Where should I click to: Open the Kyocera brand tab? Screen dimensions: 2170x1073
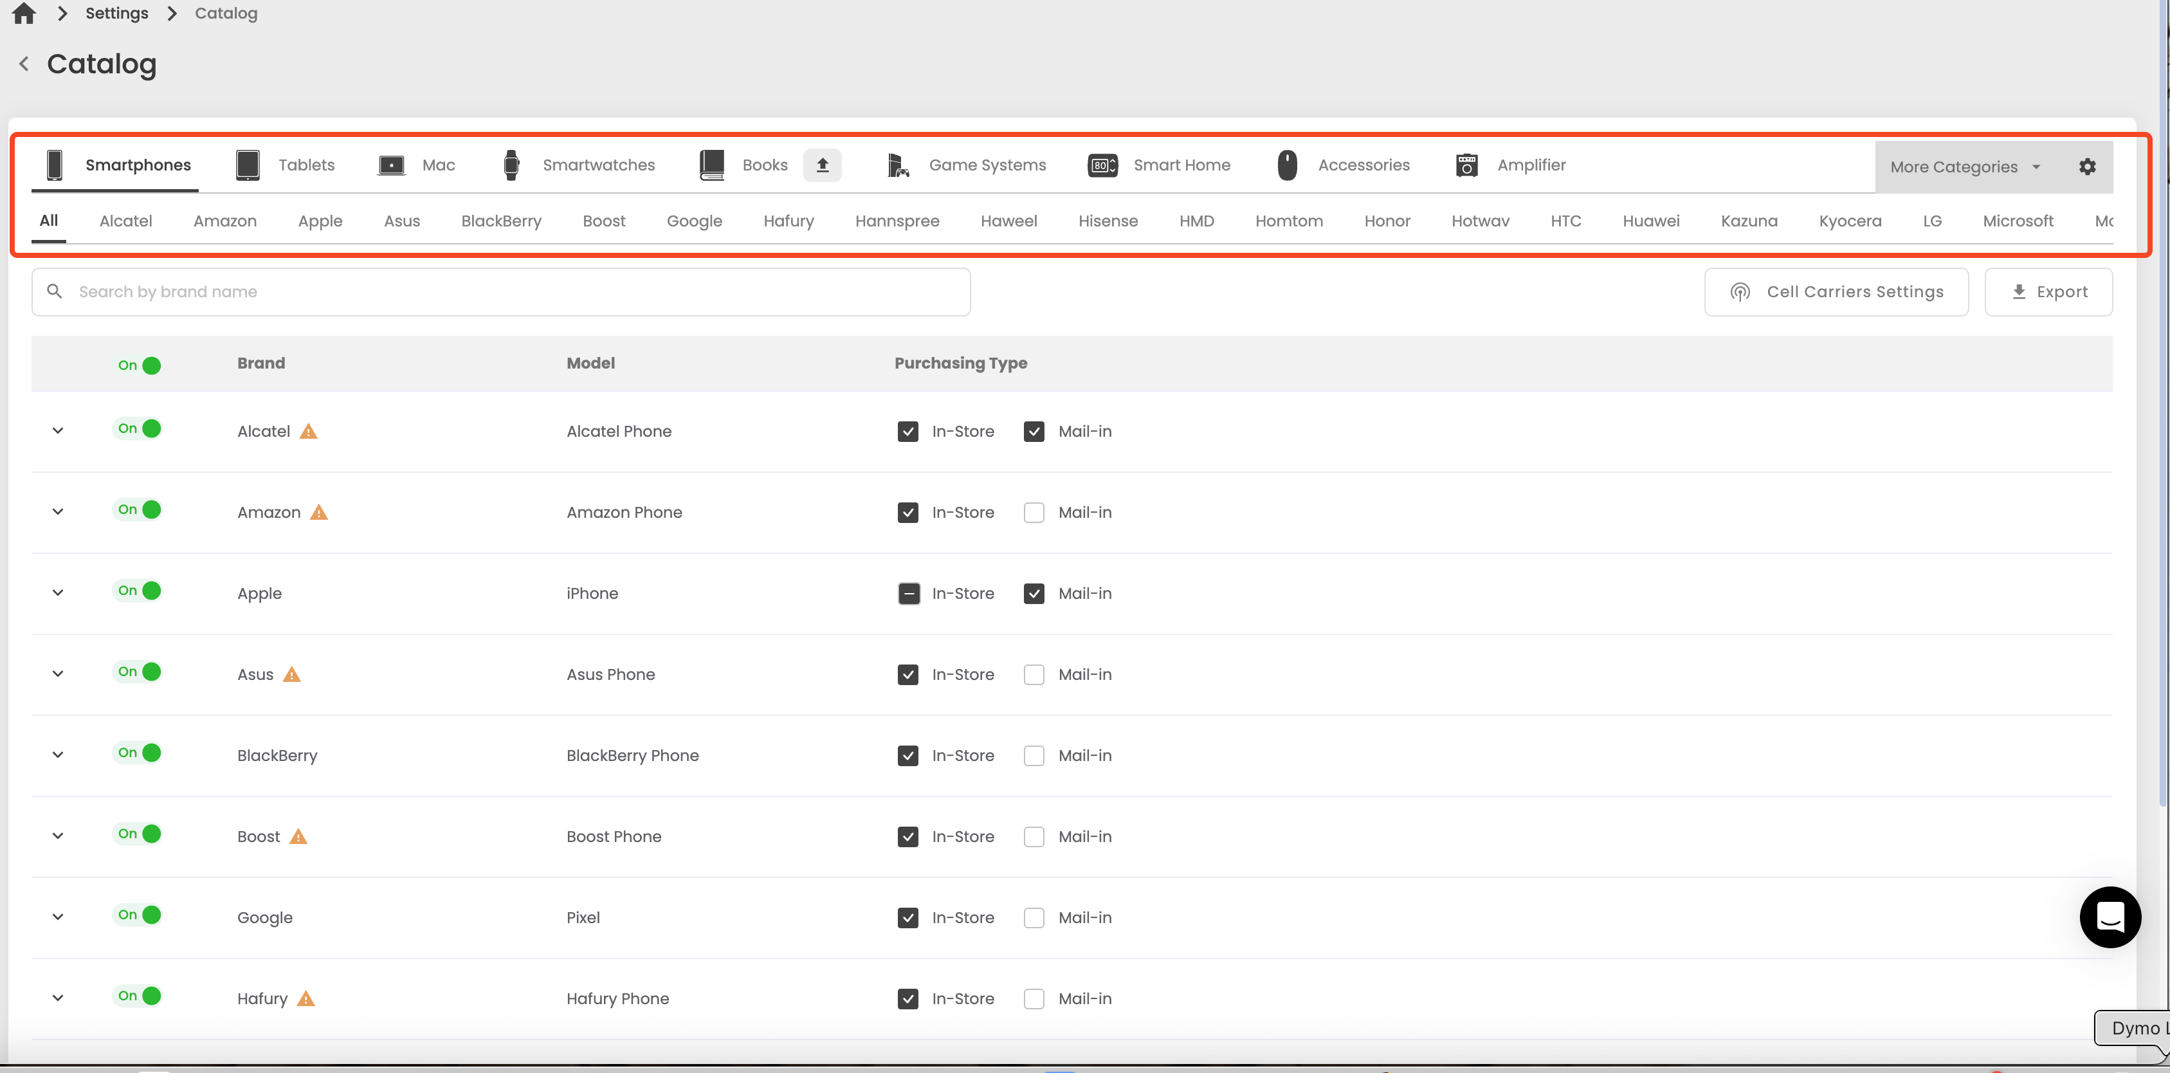[1850, 221]
